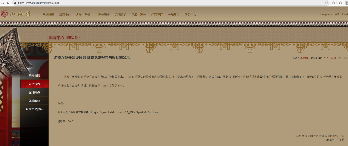Click the pan.baidu.com download link text

click(124, 112)
